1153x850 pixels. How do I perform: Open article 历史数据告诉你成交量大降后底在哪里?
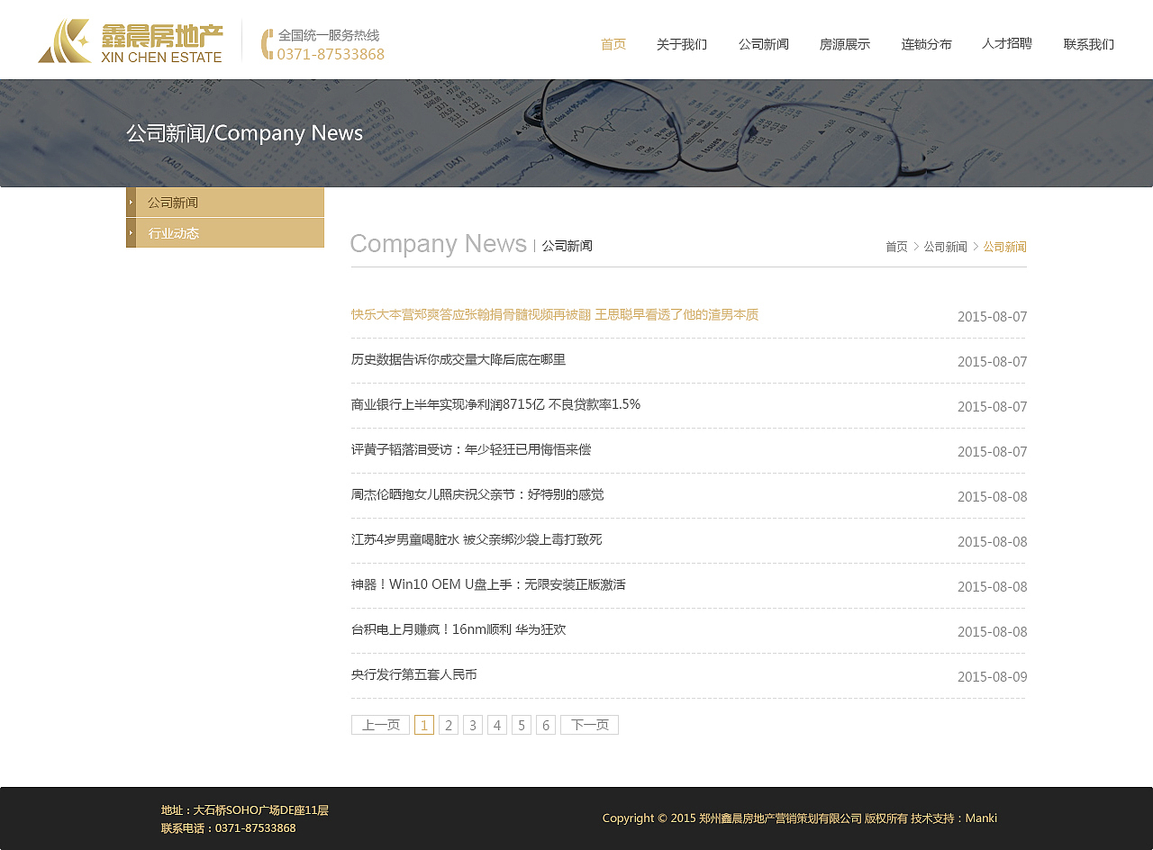pos(458,359)
